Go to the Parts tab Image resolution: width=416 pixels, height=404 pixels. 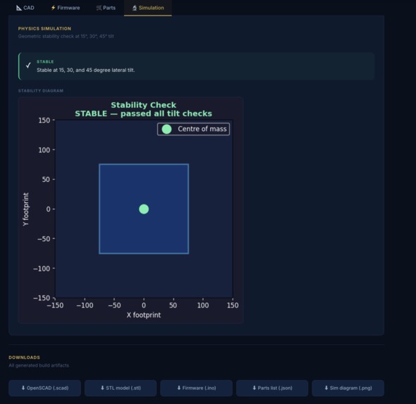(106, 8)
